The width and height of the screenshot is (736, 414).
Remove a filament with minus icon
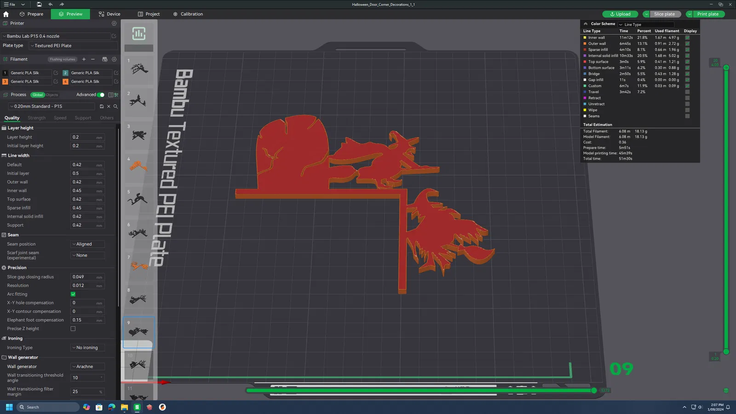pyautogui.click(x=93, y=59)
